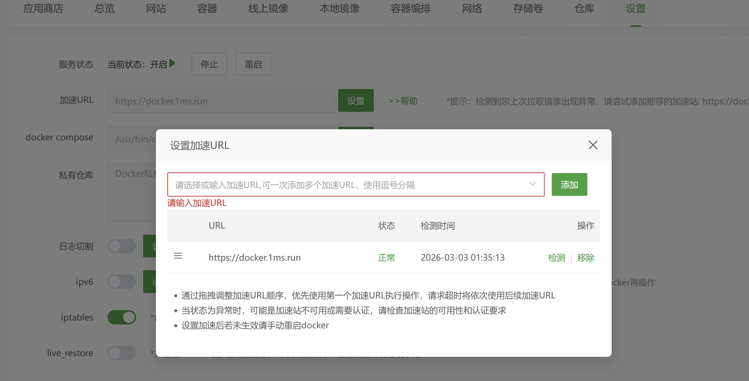Click 移除 to delete docker.1ms.run

pos(586,257)
